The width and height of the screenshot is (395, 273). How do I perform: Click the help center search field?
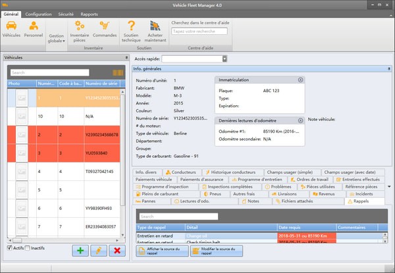(x=199, y=31)
